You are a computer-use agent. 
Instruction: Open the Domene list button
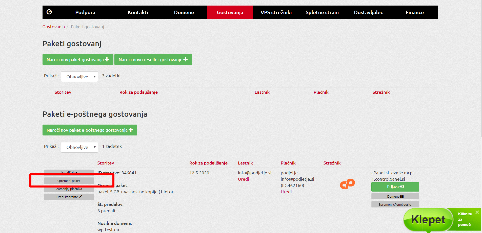[x=395, y=196]
